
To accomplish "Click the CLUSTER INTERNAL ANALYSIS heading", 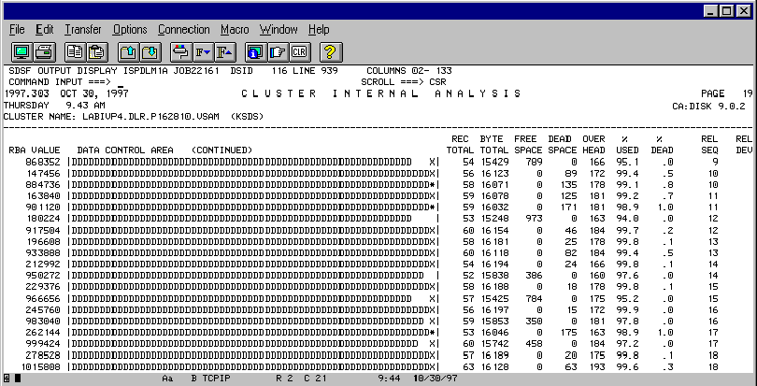I will pyautogui.click(x=381, y=93).
